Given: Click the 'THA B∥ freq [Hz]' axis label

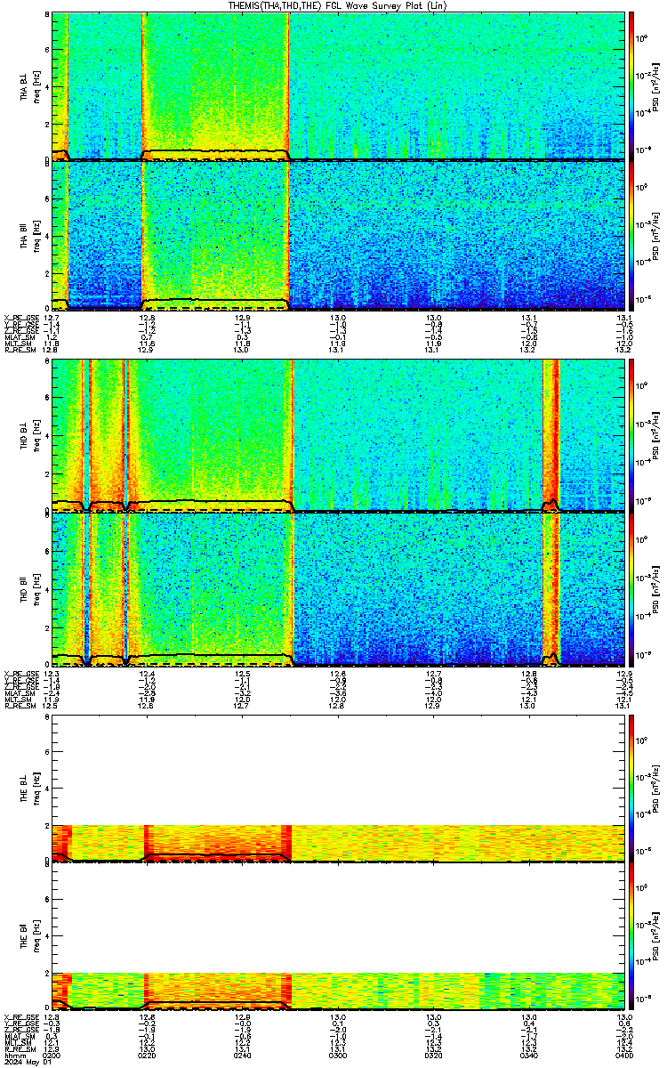Looking at the screenshot, I should [30, 235].
